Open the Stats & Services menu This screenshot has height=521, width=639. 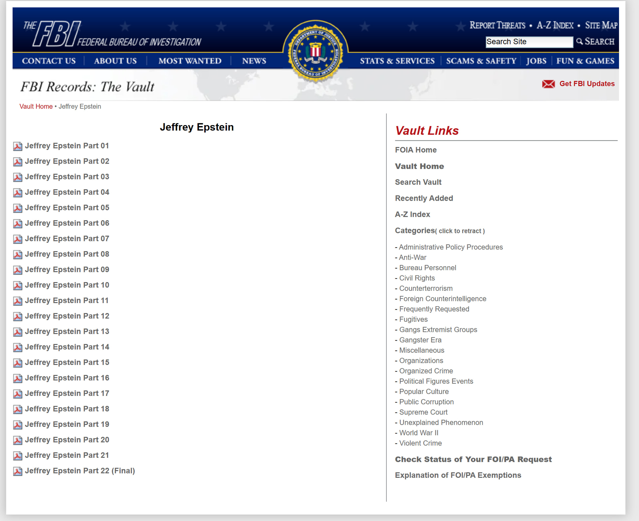coord(397,61)
